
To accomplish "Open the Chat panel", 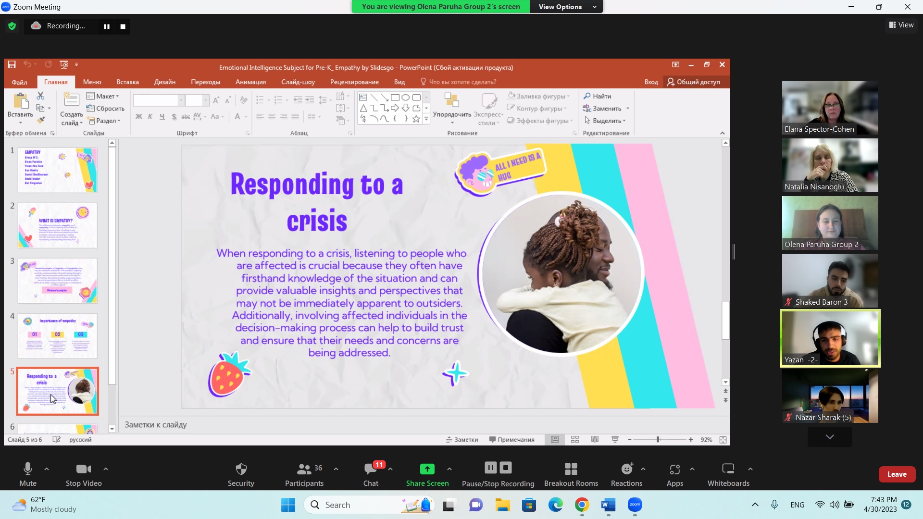I will (371, 474).
